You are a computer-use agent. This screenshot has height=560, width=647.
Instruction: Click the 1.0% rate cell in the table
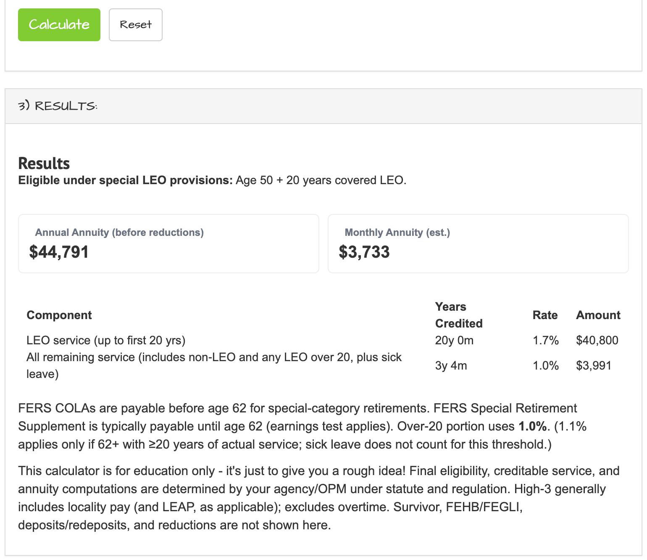point(546,365)
